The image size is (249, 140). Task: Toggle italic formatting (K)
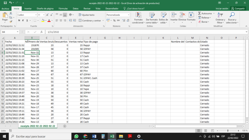[x=23, y=21]
